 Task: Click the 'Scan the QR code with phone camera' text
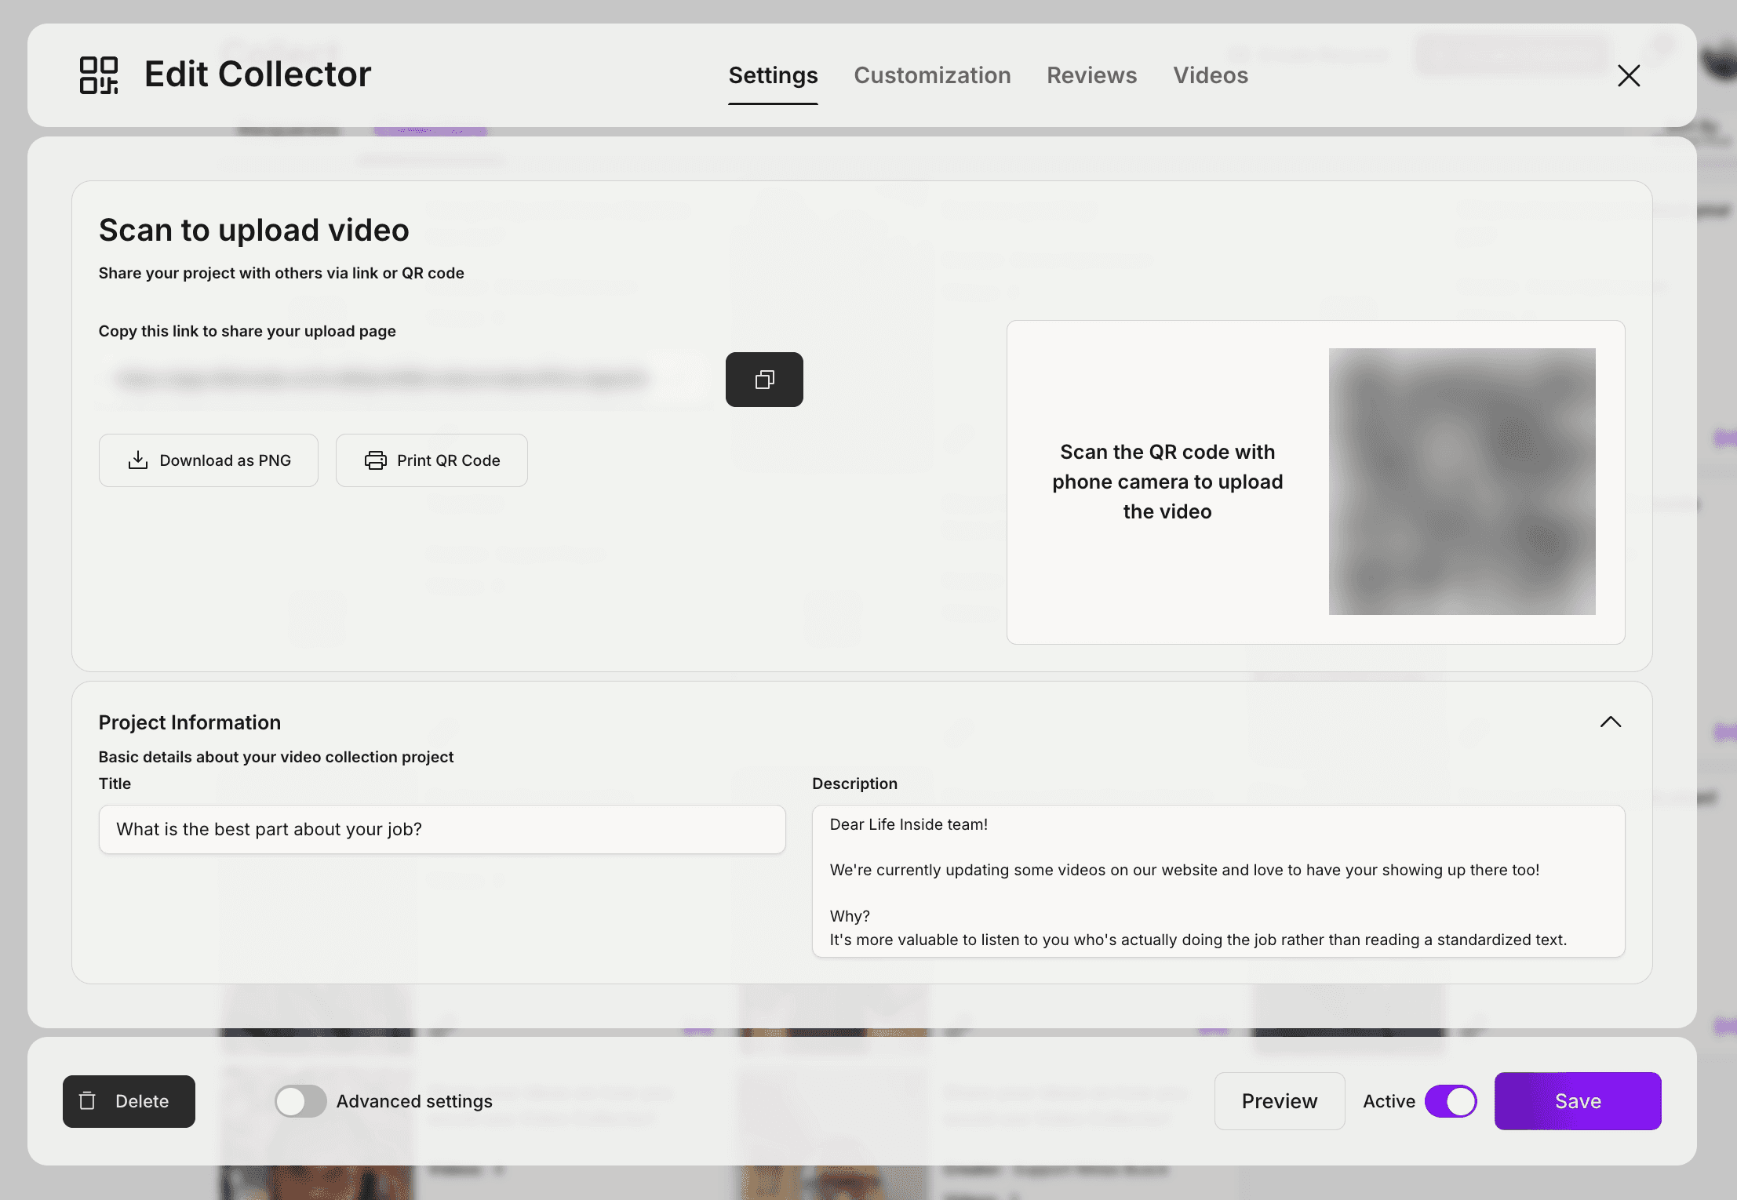pyautogui.click(x=1167, y=482)
